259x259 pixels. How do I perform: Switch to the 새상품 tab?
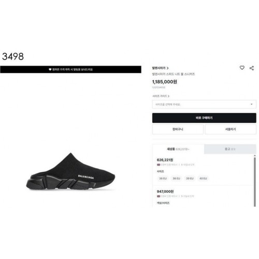pyautogui.click(x=178, y=149)
